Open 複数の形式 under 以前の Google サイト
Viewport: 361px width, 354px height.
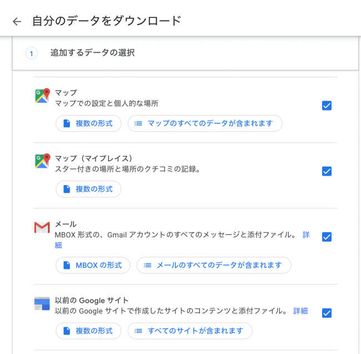pos(88,331)
